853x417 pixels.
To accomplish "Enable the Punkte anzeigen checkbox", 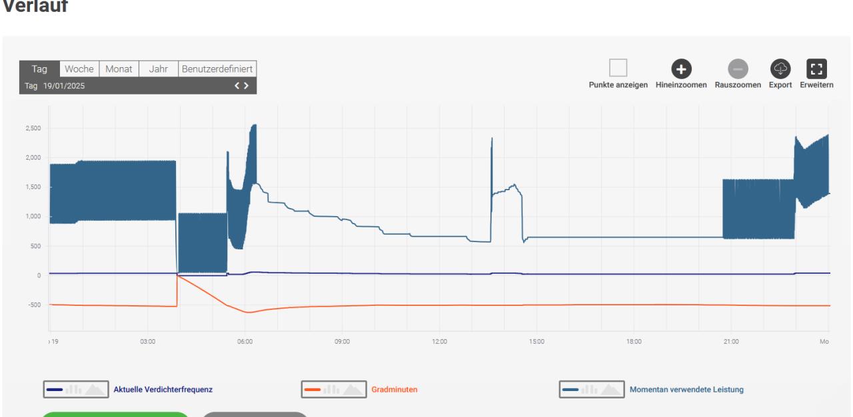I will (618, 69).
